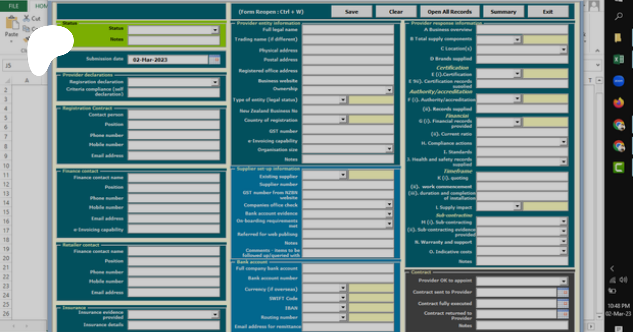Click the taskbar search magnifier icon

point(619,16)
